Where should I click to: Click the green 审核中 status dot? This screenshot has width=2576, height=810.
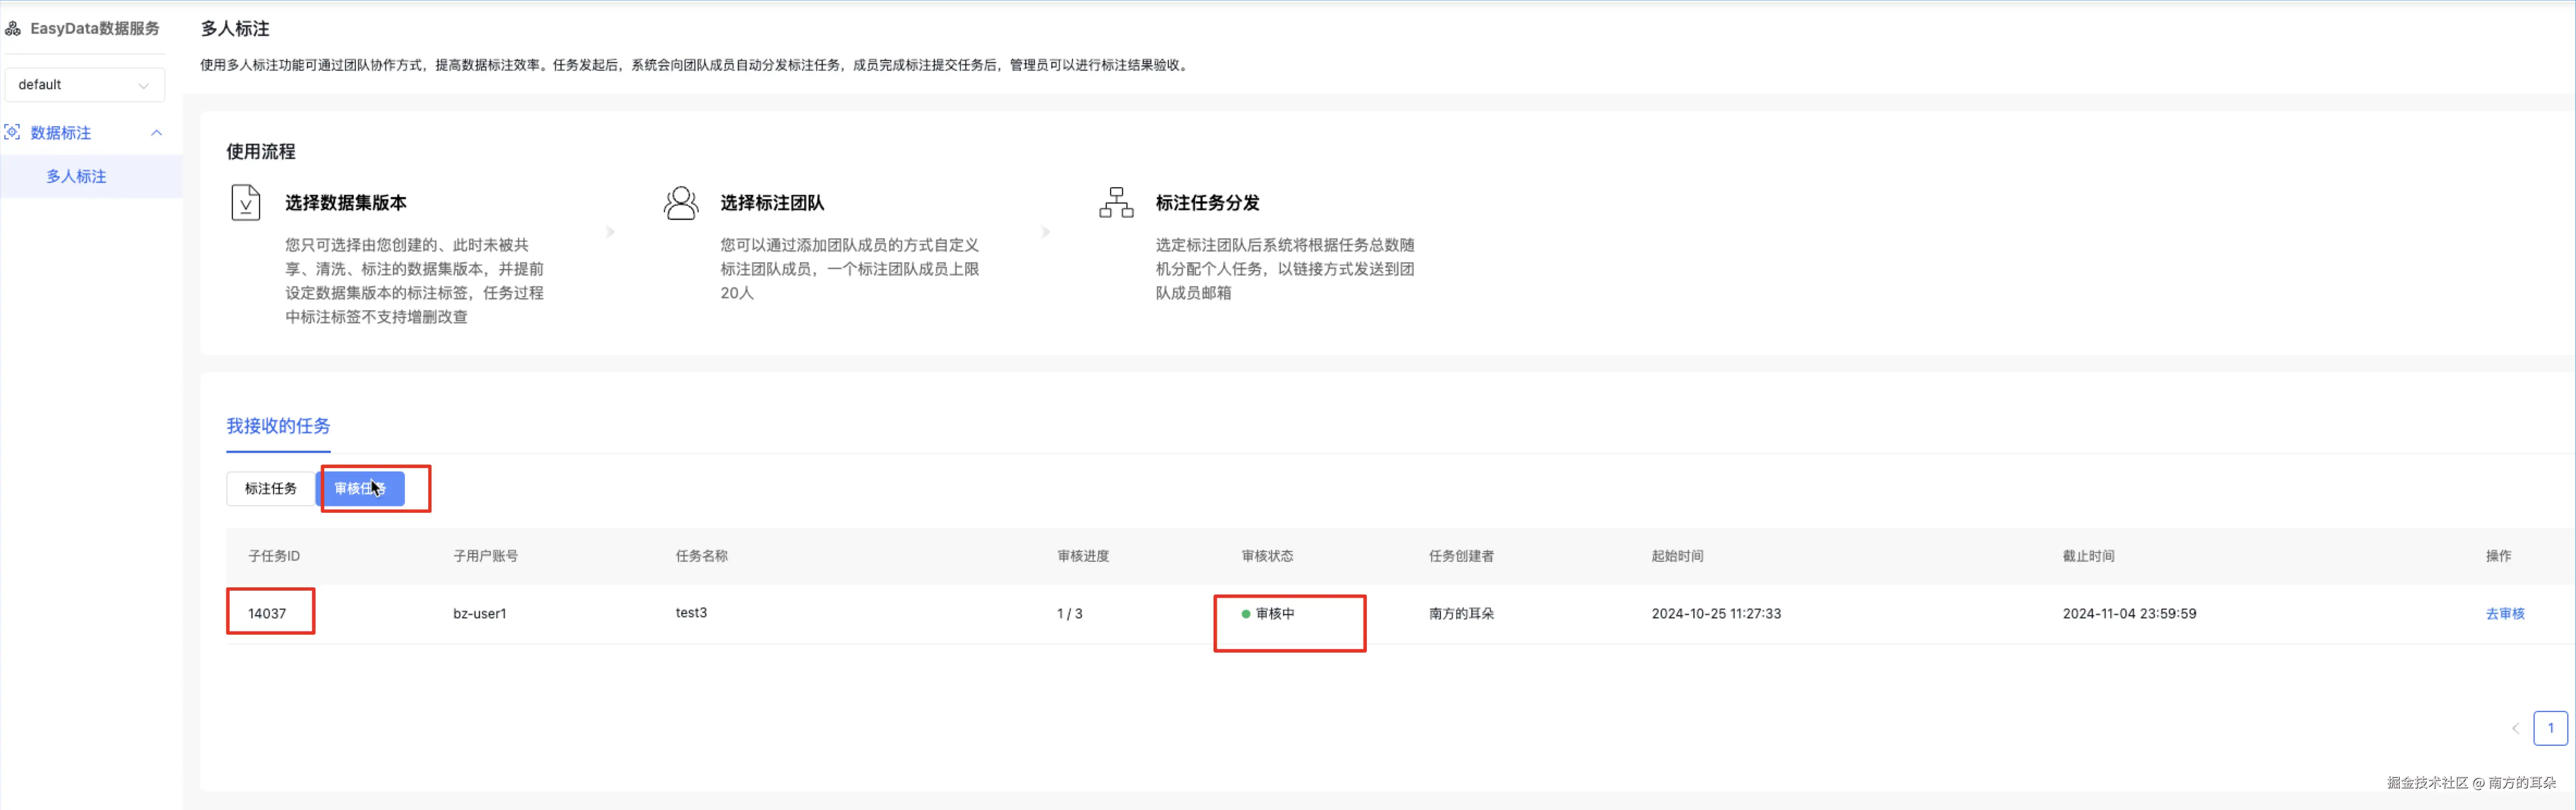click(x=1245, y=614)
